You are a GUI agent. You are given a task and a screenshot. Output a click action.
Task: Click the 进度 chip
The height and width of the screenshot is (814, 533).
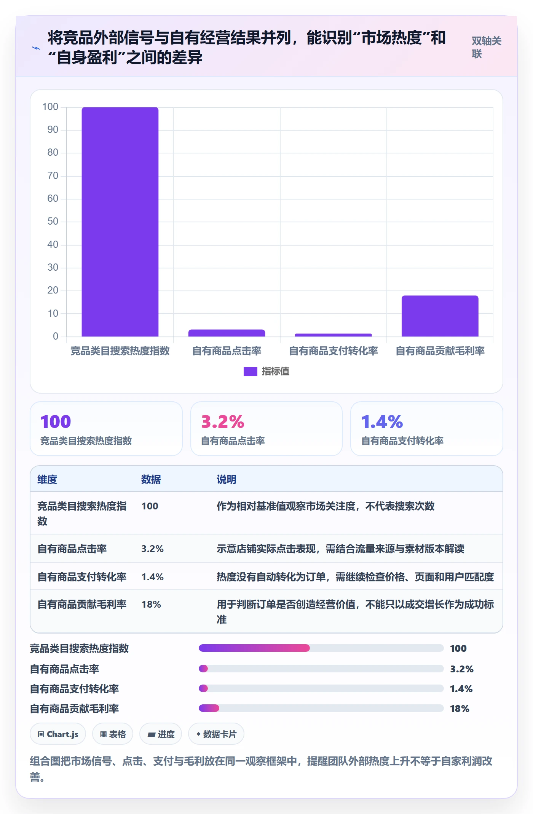(161, 734)
